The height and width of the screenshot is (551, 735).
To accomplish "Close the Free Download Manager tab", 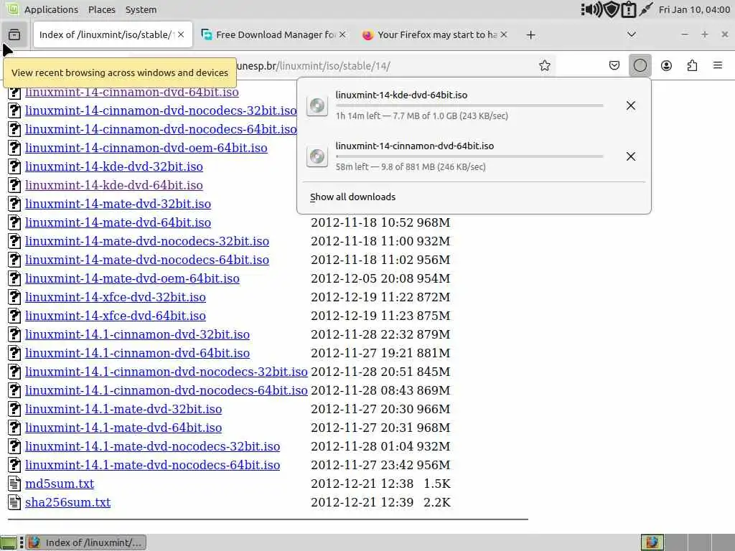I will [x=342, y=34].
